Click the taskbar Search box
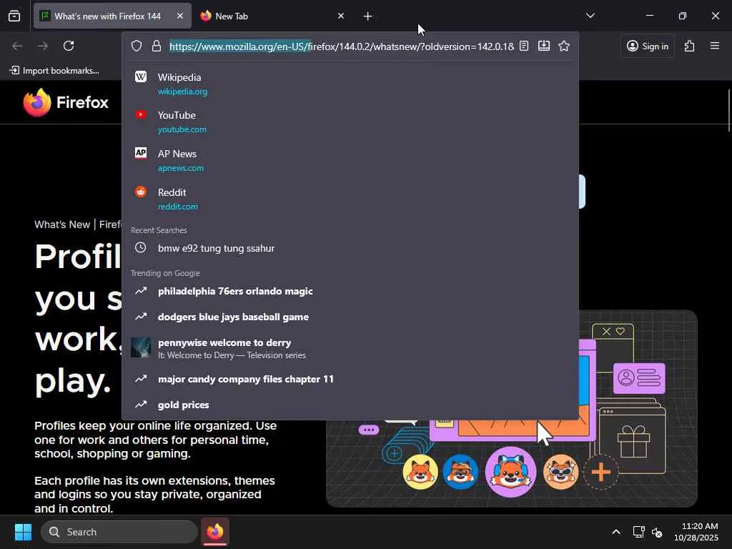The height and width of the screenshot is (549, 732). pos(119,532)
